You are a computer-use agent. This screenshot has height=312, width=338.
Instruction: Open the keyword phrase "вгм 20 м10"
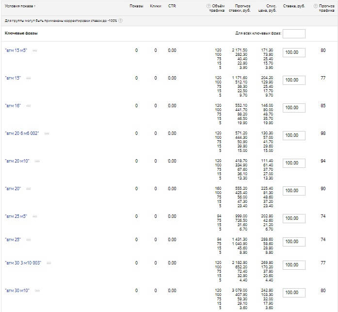(17, 161)
